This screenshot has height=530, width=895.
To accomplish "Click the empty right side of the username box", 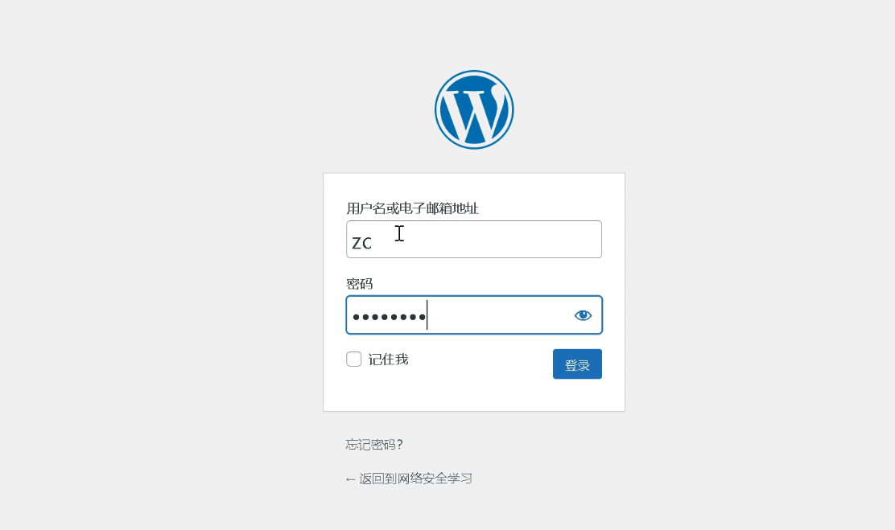I will click(513, 239).
